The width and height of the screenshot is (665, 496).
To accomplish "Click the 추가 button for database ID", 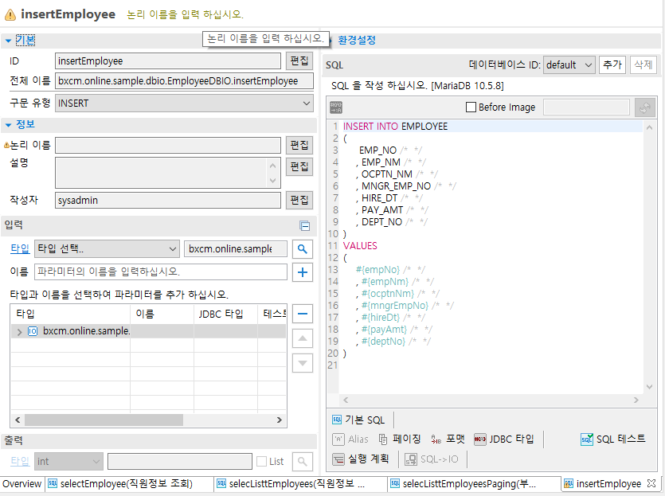I will [612, 65].
